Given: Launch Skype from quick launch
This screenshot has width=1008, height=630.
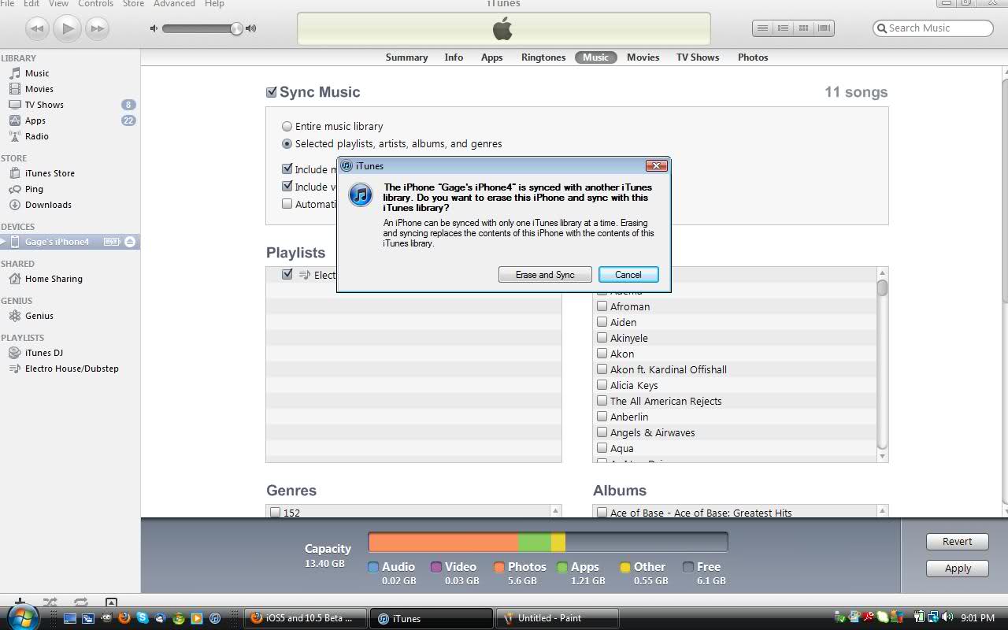Looking at the screenshot, I should 143,618.
